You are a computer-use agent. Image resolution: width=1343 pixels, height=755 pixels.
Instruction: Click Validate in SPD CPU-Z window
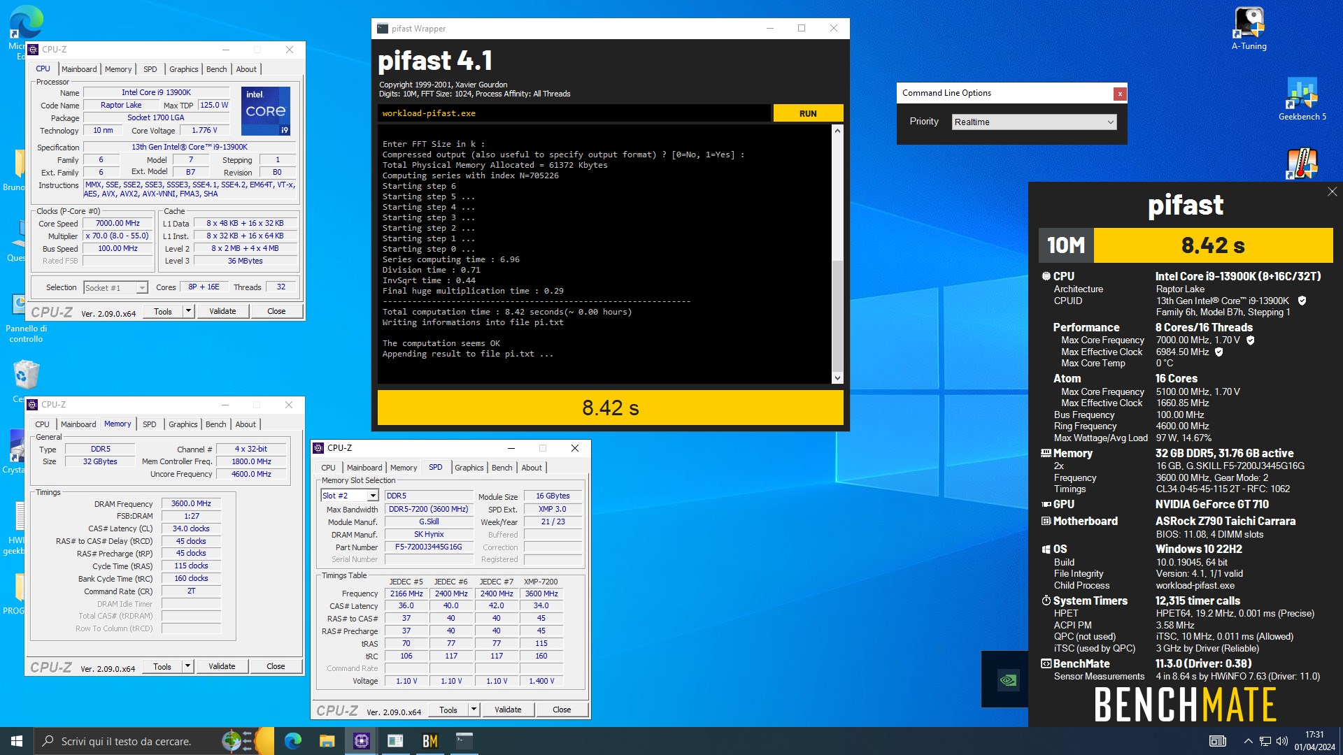508,710
